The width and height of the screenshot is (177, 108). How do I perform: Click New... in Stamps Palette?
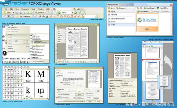point(111,8)
